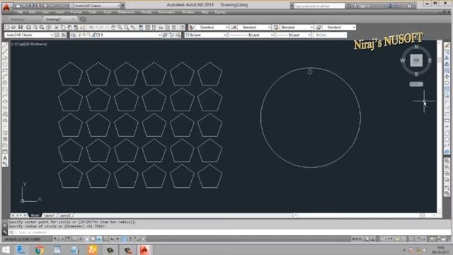Switch to the Layout1 tab
This screenshot has height=255, width=453.
coord(49,215)
